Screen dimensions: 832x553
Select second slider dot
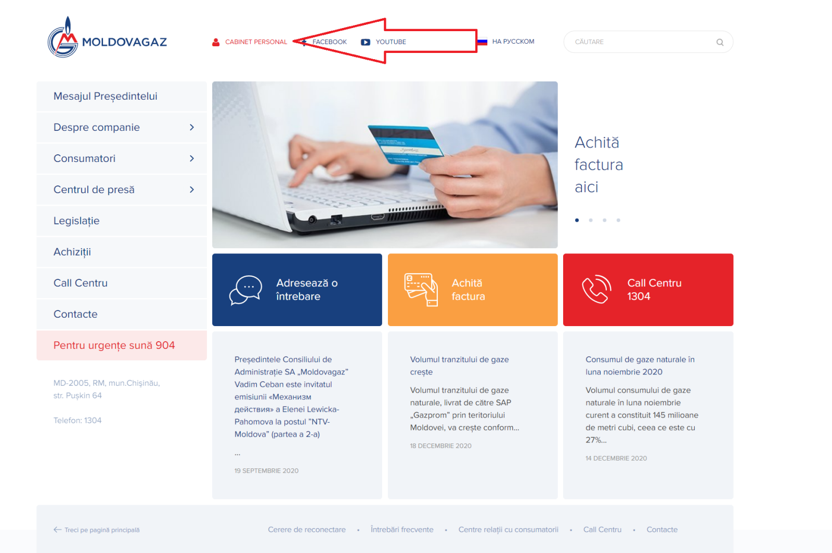[x=591, y=220]
